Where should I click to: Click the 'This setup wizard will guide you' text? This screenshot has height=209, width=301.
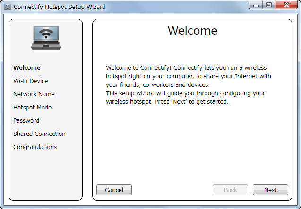[185, 97]
